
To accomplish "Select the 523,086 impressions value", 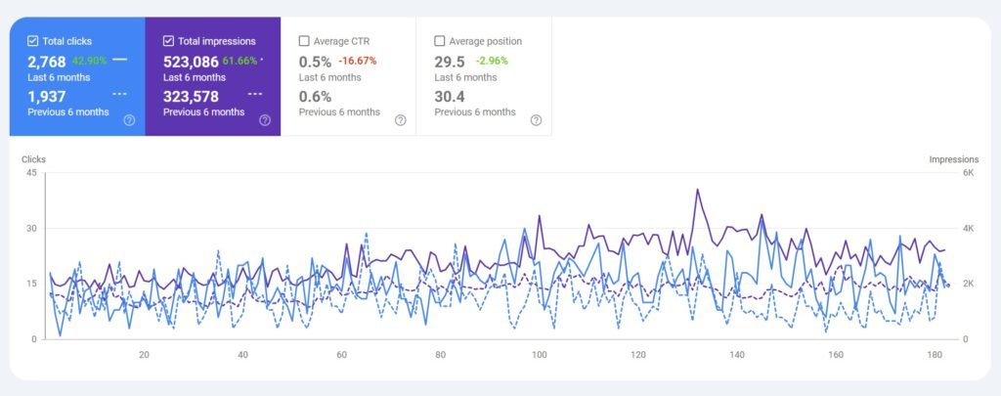I will [191, 62].
